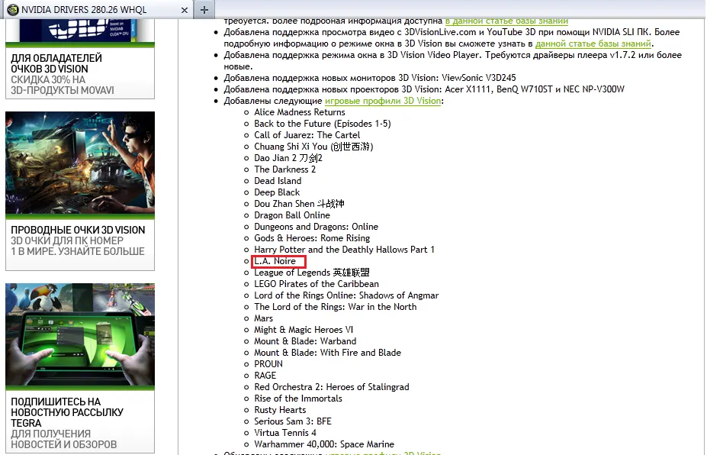This screenshot has width=723, height=455.
Task: Select the Warhammer 40,000: Space Marine entry
Action: tap(324, 444)
